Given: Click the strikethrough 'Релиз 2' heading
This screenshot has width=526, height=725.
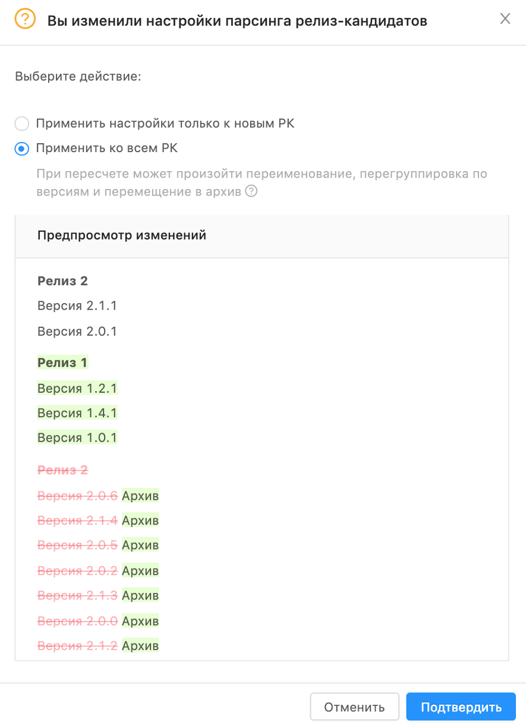Looking at the screenshot, I should (x=62, y=470).
